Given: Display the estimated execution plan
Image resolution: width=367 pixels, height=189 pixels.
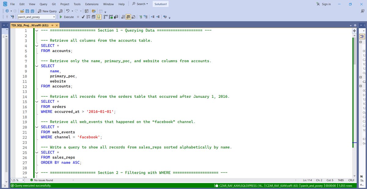Looking at the screenshot, I should click(x=88, y=17).
